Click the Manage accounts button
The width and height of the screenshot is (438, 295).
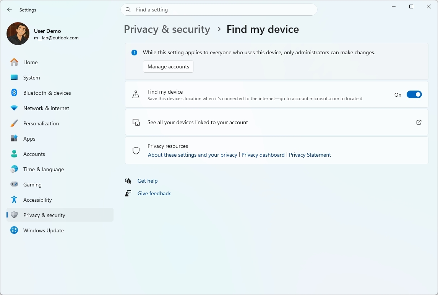click(x=168, y=66)
